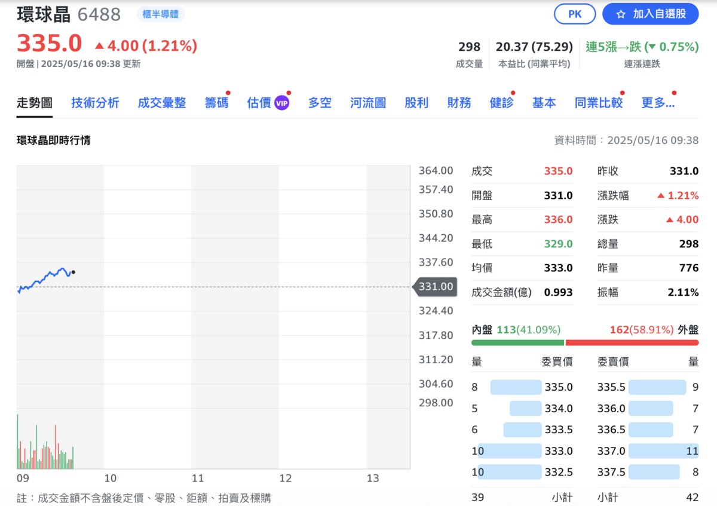
Task: Click the best bid row at 335.0
Action: point(523,387)
